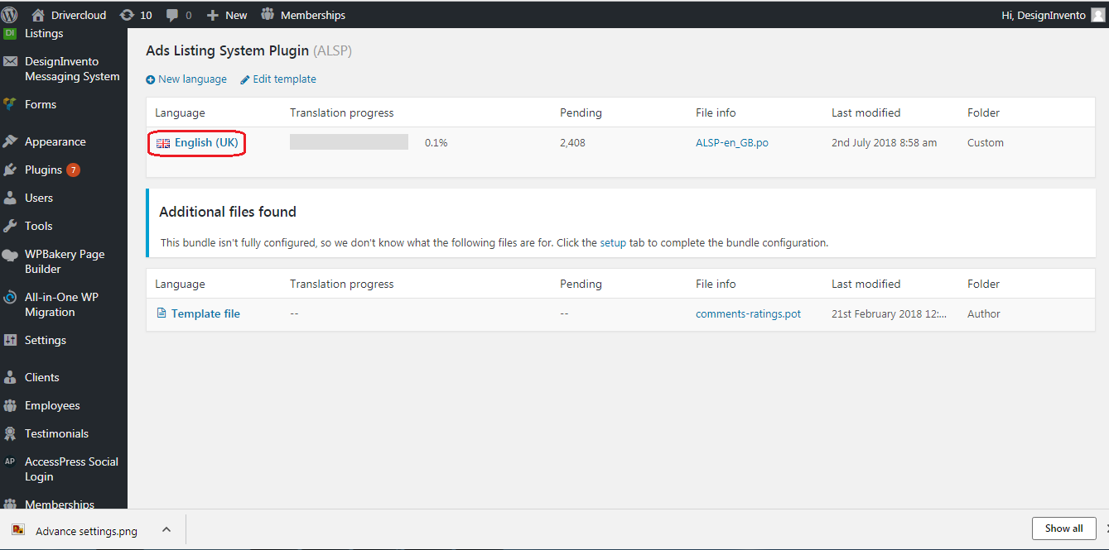Open WPBakery Page Builder menu
1109x550 pixels.
coord(64,261)
